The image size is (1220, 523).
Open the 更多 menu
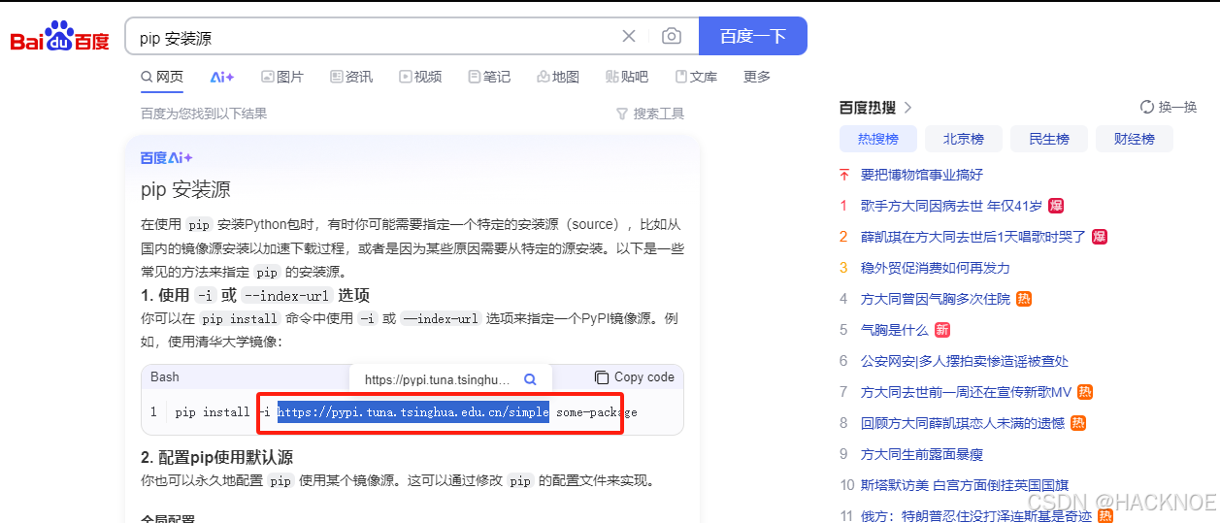pos(757,77)
